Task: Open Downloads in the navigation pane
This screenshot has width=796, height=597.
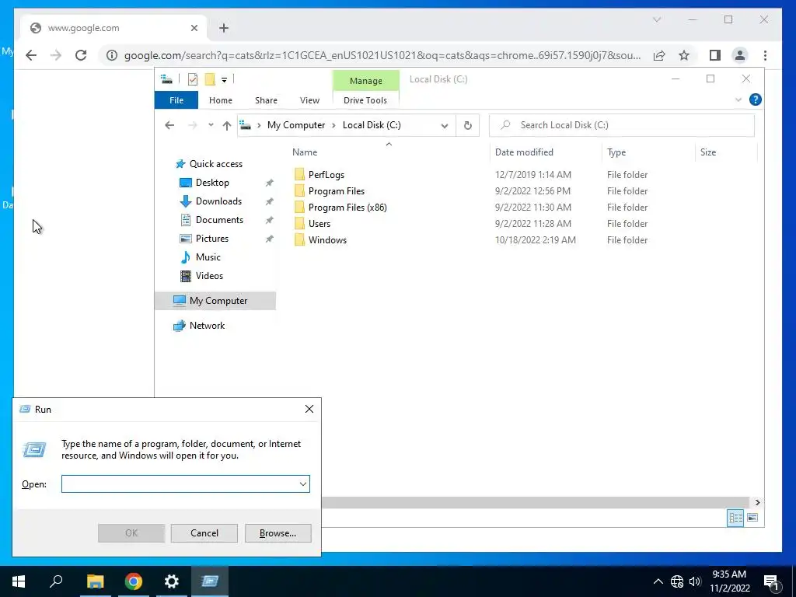Action: coord(218,201)
